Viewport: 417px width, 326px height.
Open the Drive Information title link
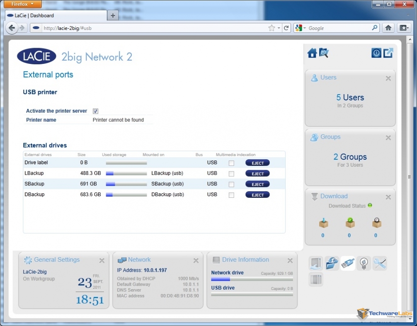coord(245,260)
